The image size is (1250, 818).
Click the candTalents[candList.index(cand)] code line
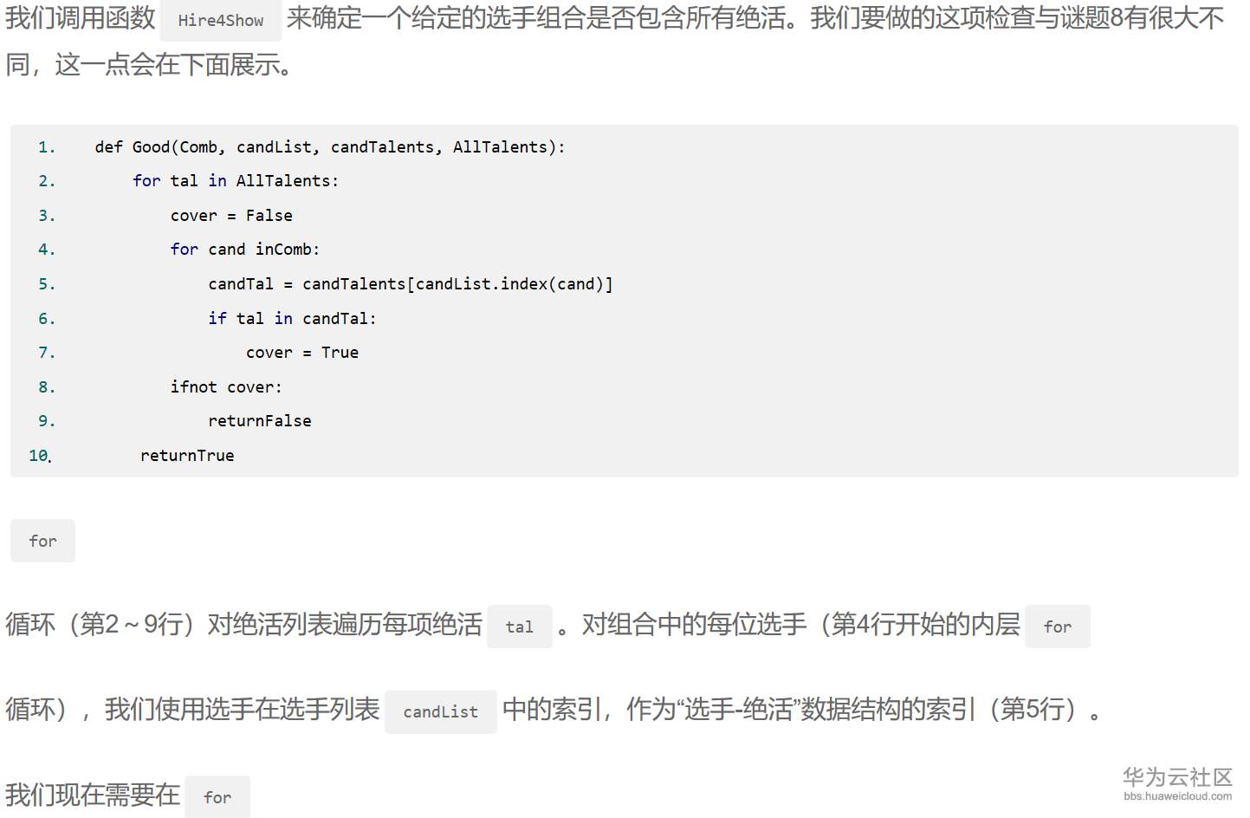[410, 284]
